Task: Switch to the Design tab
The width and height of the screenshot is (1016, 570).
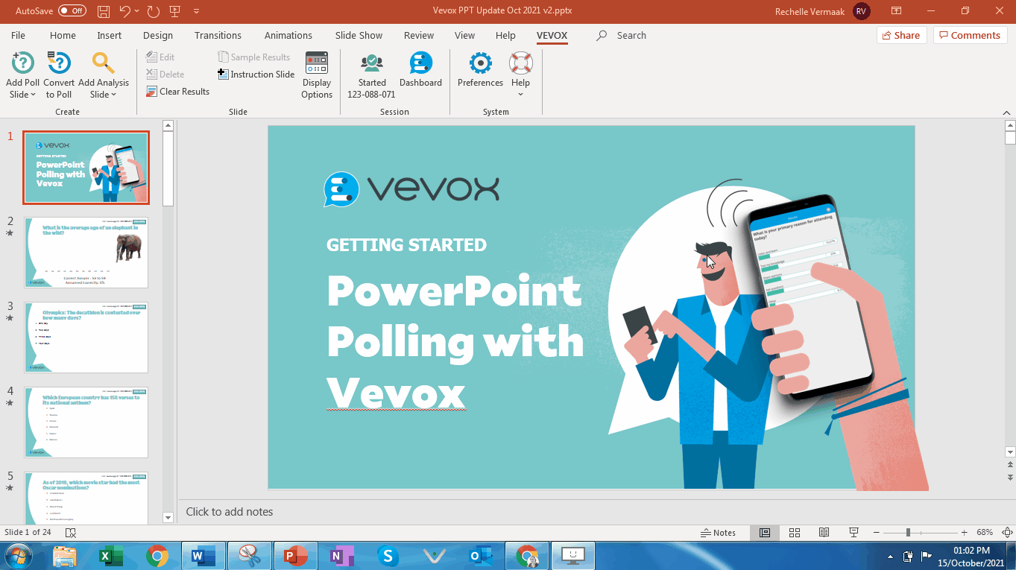Action: pyautogui.click(x=157, y=35)
